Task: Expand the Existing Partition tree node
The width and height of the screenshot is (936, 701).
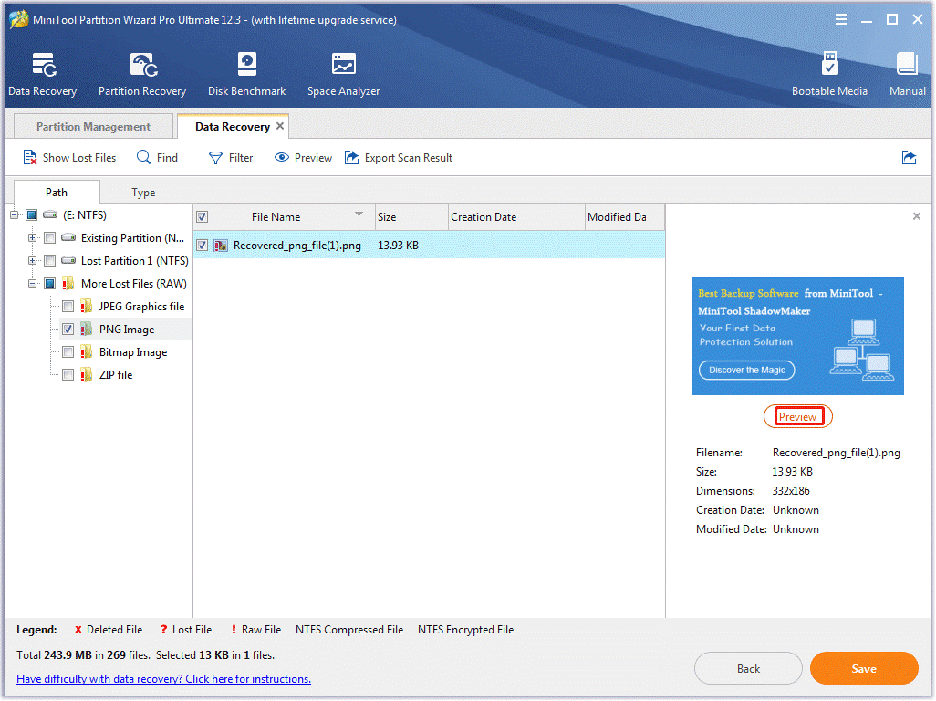Action: (33, 238)
